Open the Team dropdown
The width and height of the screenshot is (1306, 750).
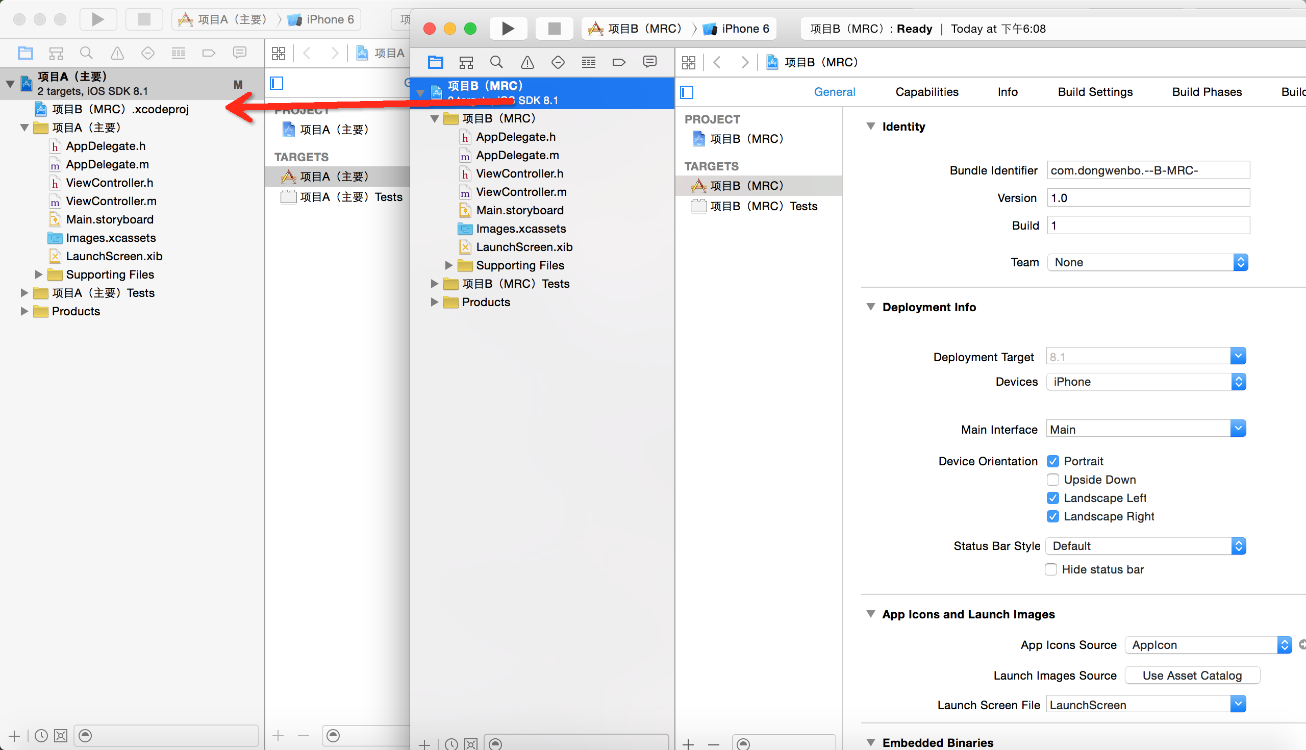click(x=1147, y=262)
